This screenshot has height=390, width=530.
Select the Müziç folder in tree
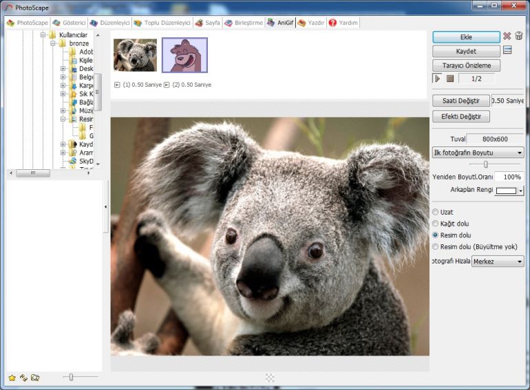pos(86,111)
